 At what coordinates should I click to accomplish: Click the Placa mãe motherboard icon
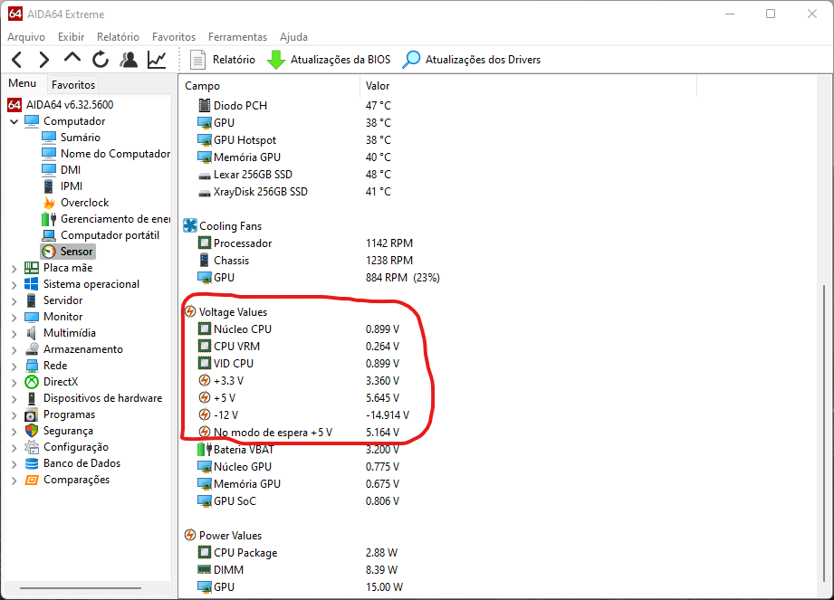(x=32, y=268)
